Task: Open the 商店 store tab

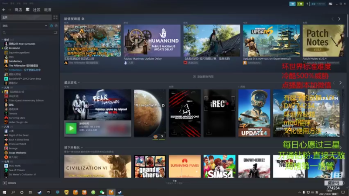Action: (18, 10)
